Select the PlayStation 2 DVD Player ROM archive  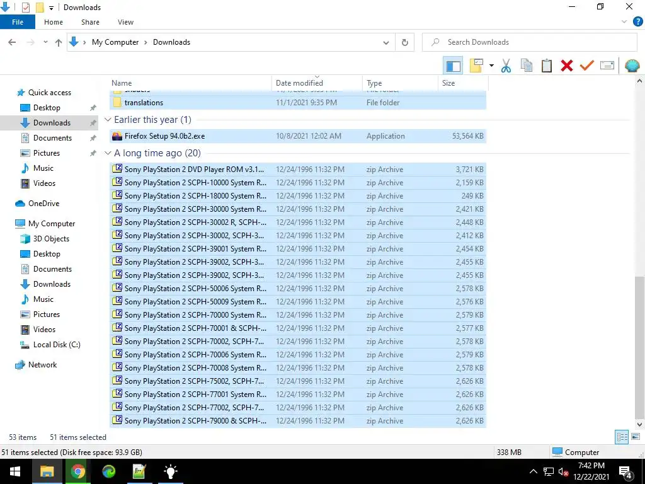pyautogui.click(x=298, y=169)
